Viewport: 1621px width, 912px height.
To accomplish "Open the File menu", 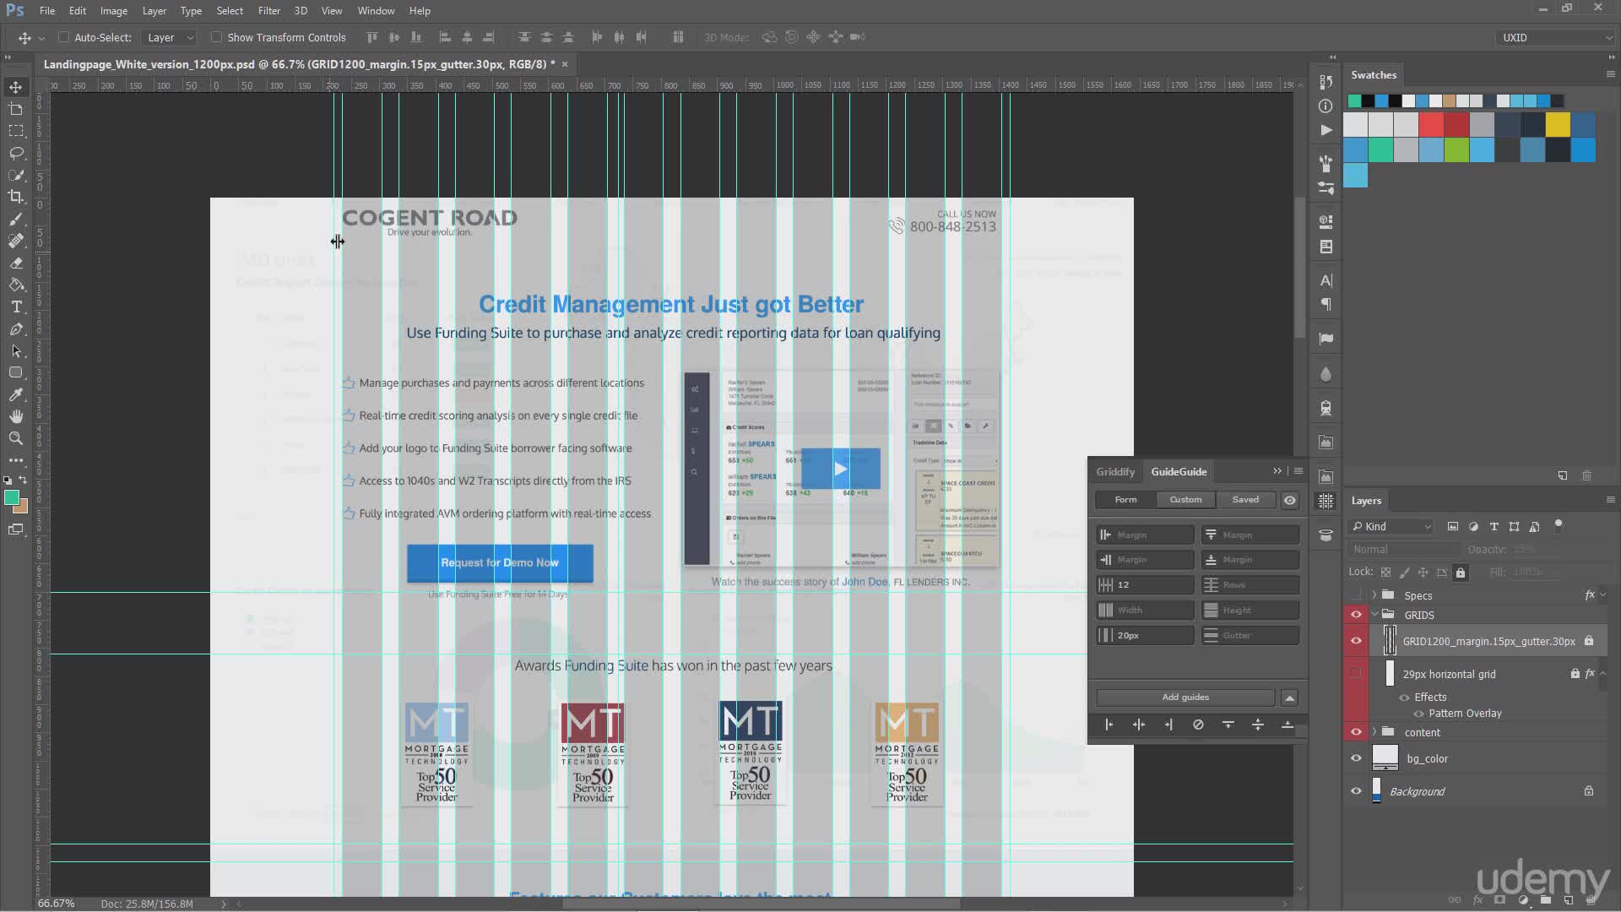I will [47, 11].
